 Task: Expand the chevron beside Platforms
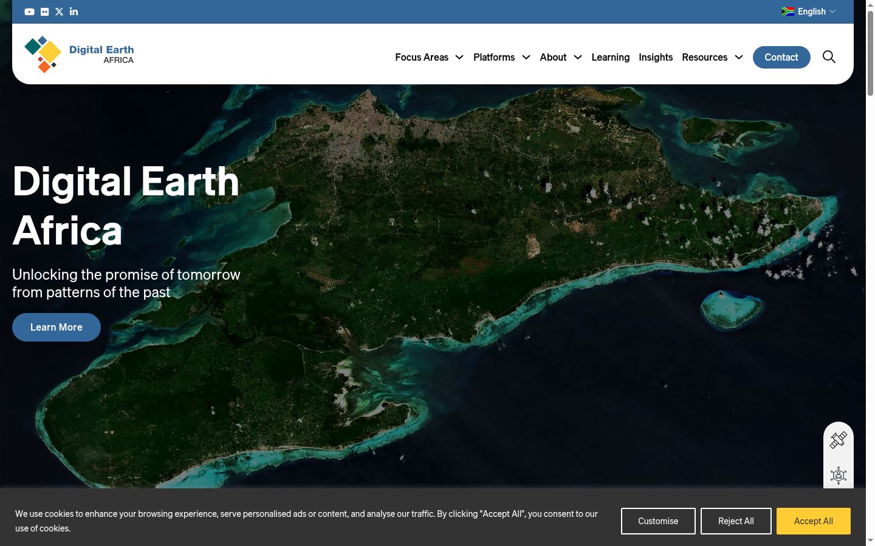526,57
